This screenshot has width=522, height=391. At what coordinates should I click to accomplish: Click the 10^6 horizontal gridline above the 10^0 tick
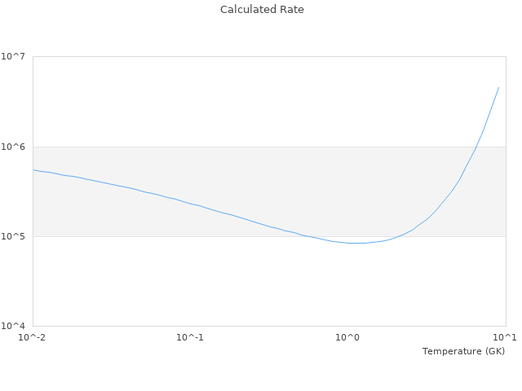tap(348, 147)
